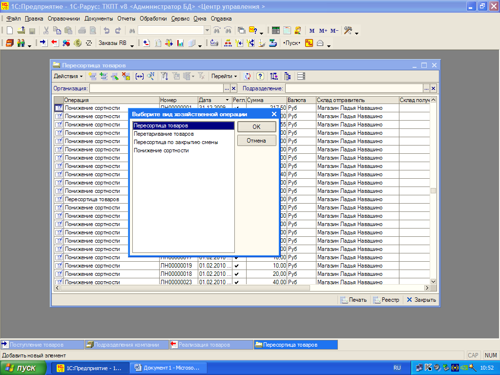Click the Отмена button in the dialog
The width and height of the screenshot is (500, 375).
coord(257,141)
